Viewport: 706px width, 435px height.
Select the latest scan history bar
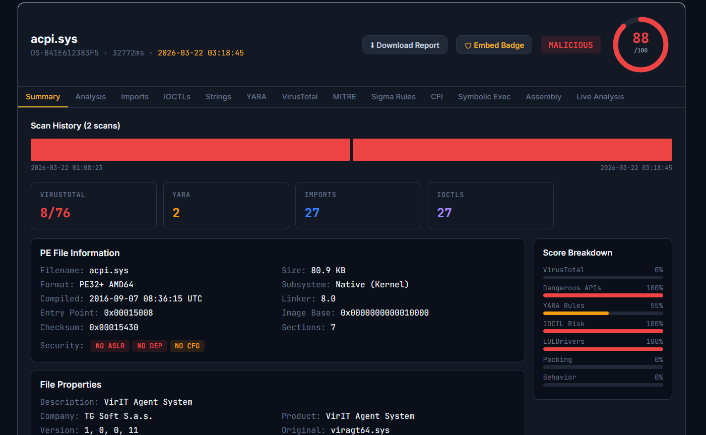click(x=512, y=150)
